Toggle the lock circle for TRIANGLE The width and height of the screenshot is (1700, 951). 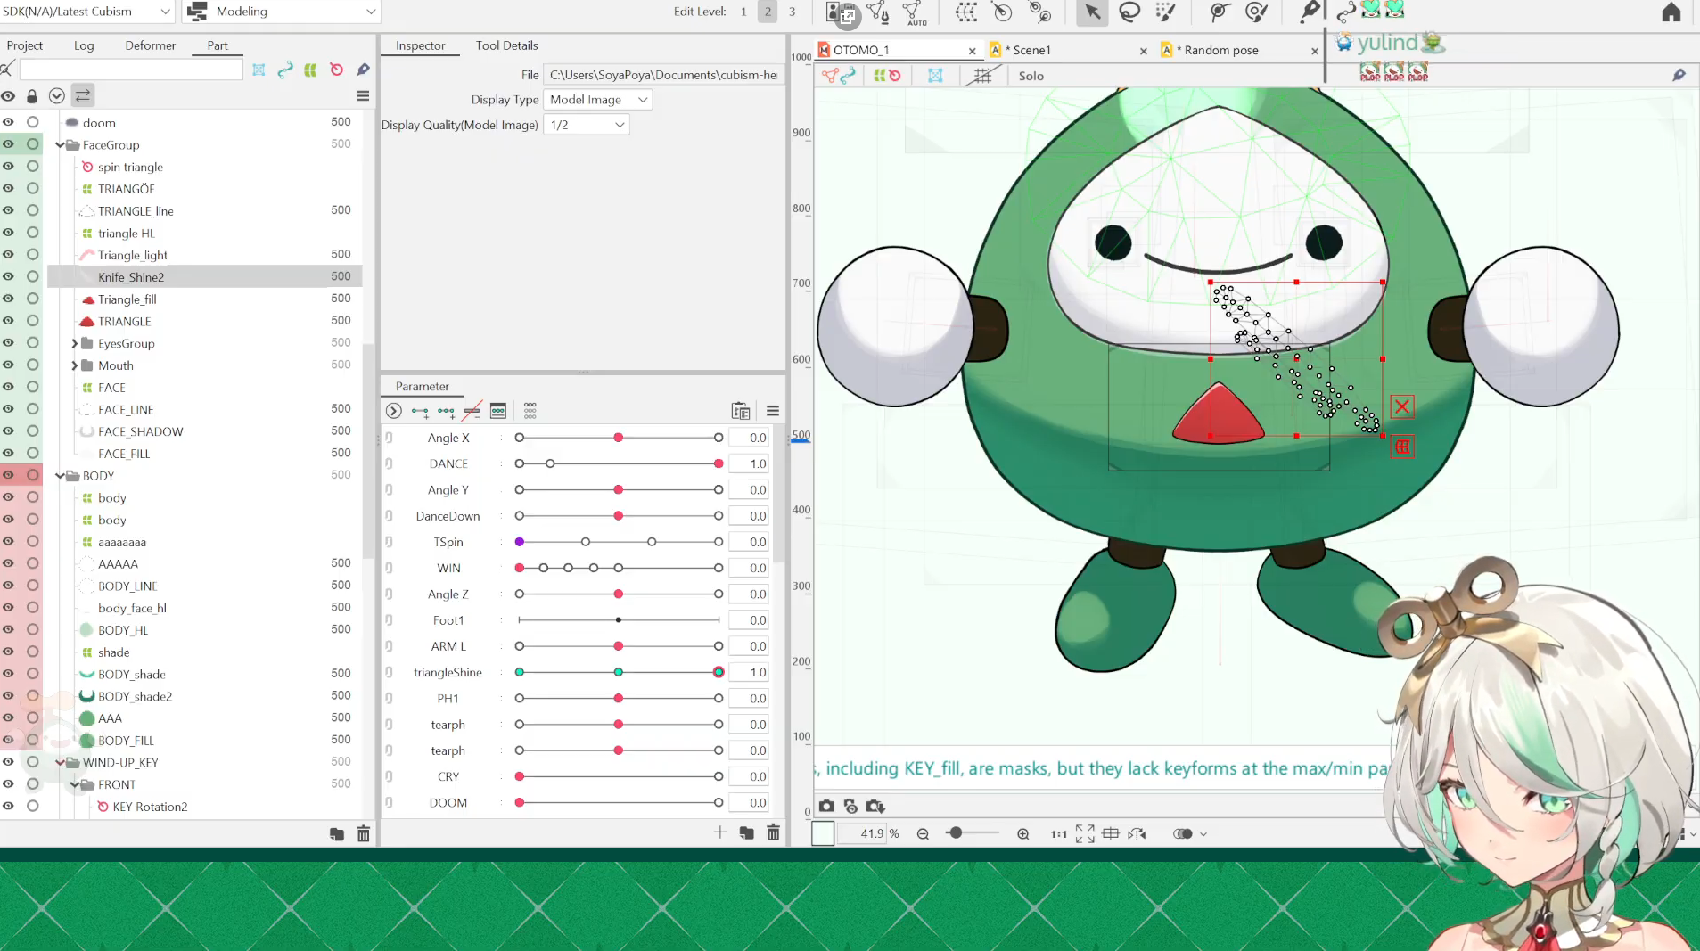32,321
